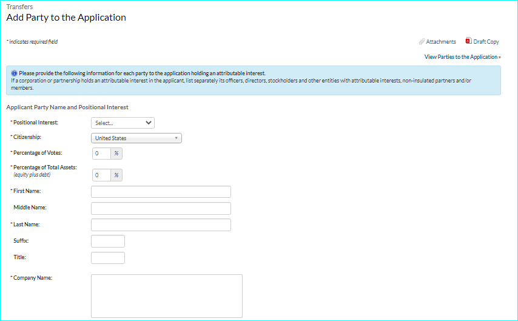Click the Percentage of Total Assets input
Screen dimensions: 518x321
tap(101, 175)
